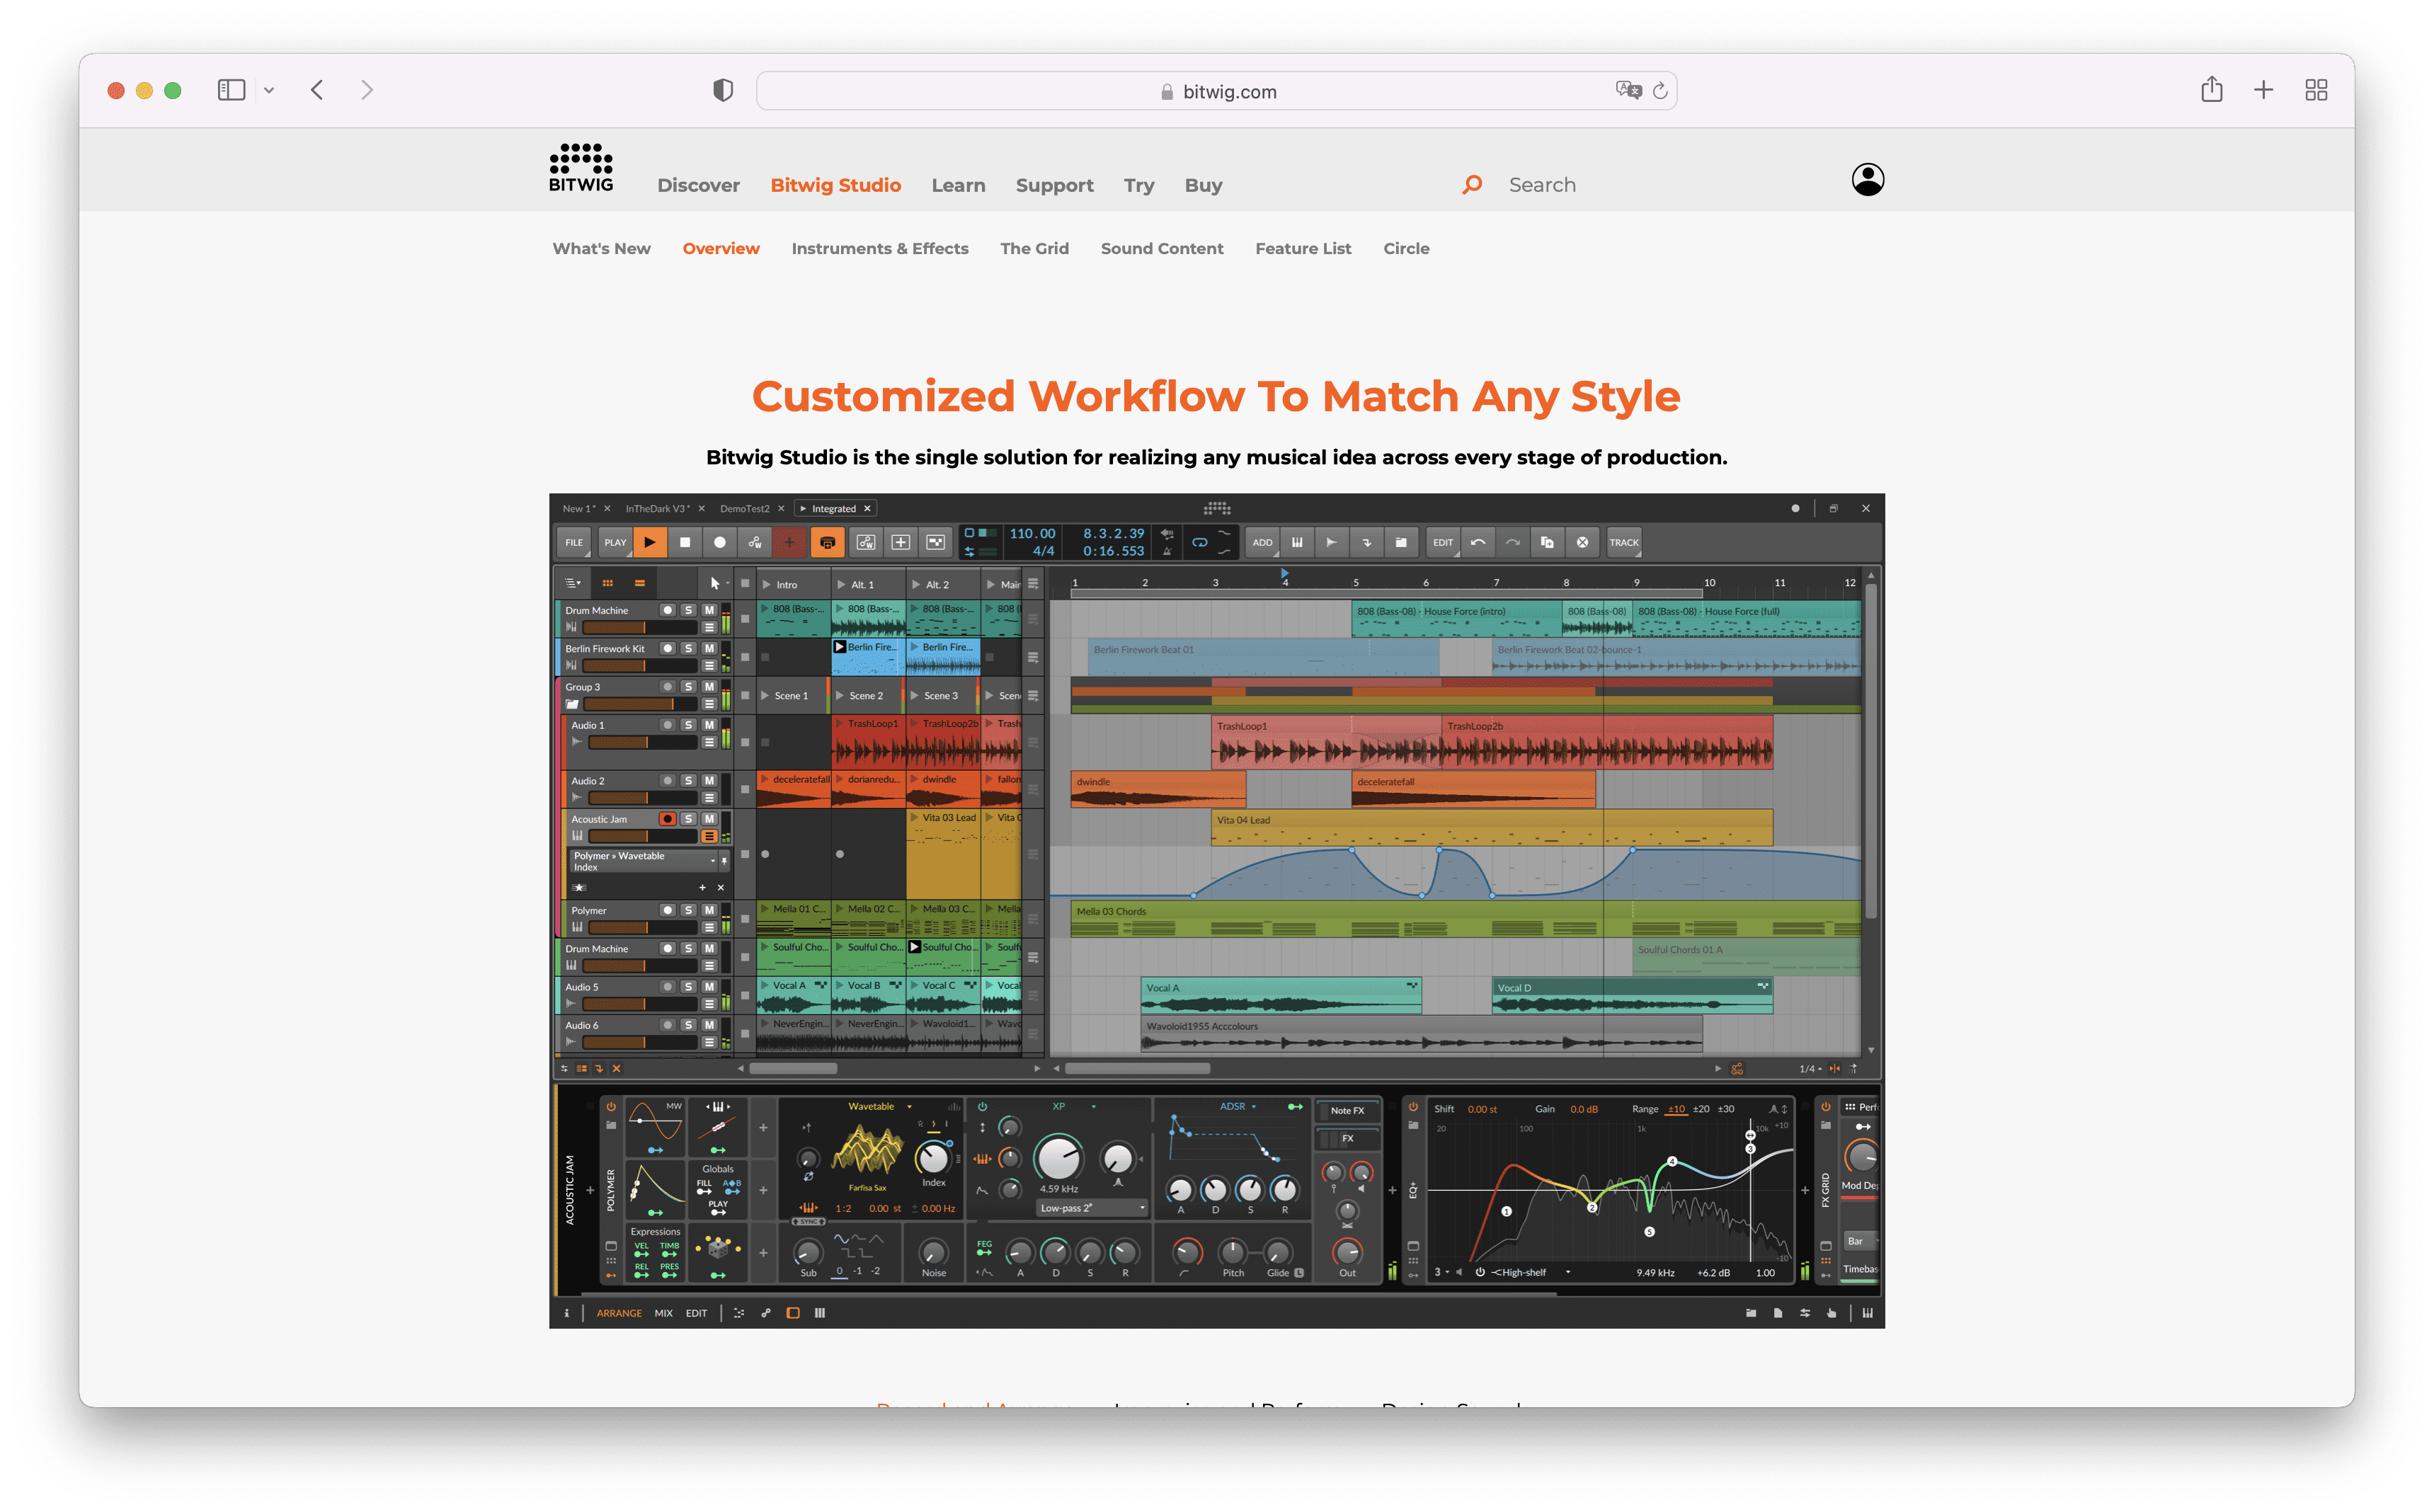
Task: Toggle the arranger timeline view icon
Action: click(x=640, y=583)
